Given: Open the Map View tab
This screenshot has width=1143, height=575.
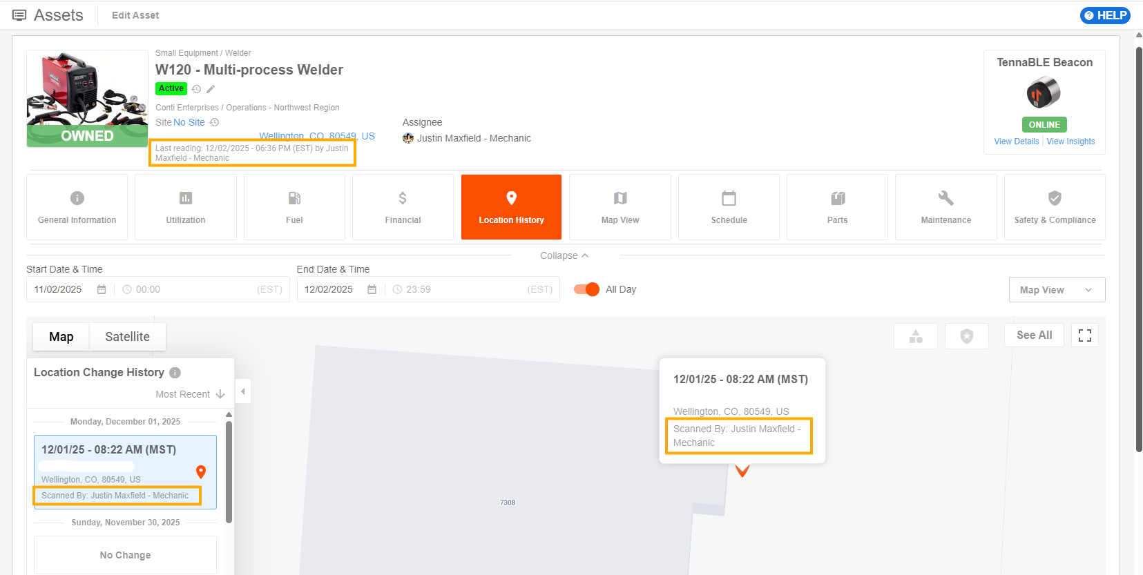Looking at the screenshot, I should coord(620,207).
